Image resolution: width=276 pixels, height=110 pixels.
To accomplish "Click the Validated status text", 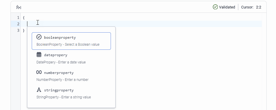I will coord(227,7).
